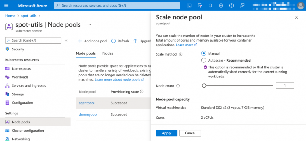This screenshot has height=141, width=306.
Task: Click the Node count slider handle
Action: 204,86
